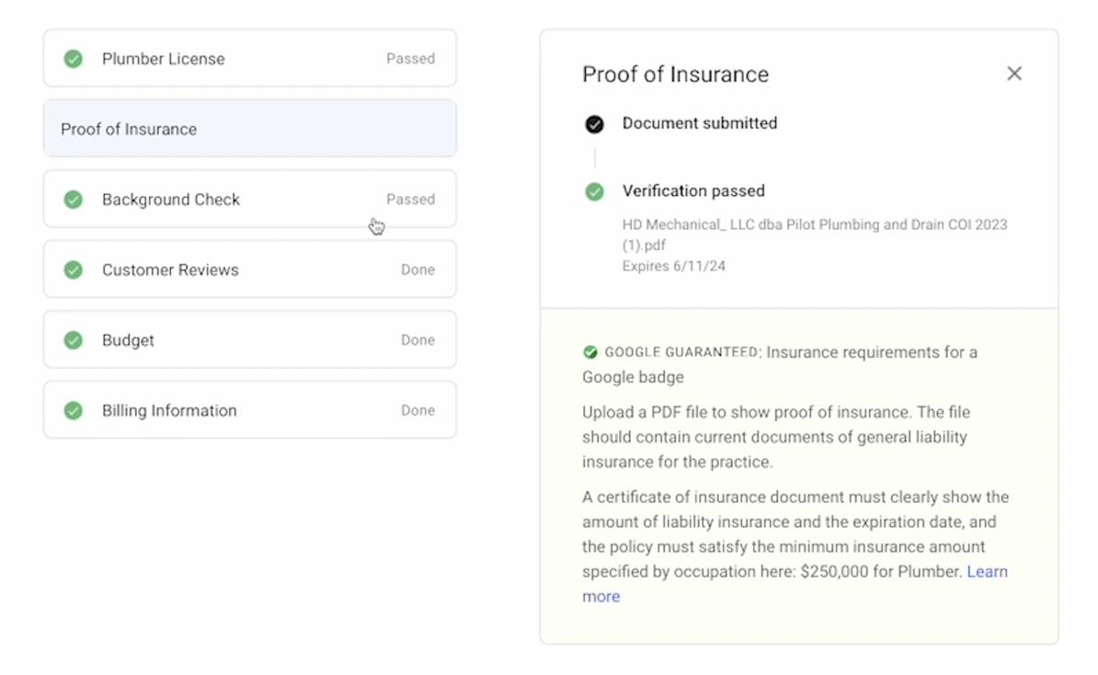Screen dimensions: 1098x675
Task: Click the Done status on Billing Information
Action: pos(418,410)
